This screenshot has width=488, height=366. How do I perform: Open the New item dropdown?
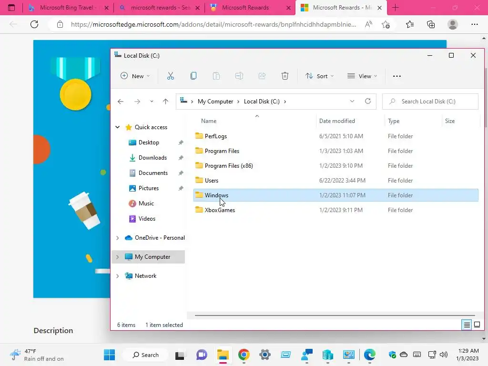click(135, 76)
